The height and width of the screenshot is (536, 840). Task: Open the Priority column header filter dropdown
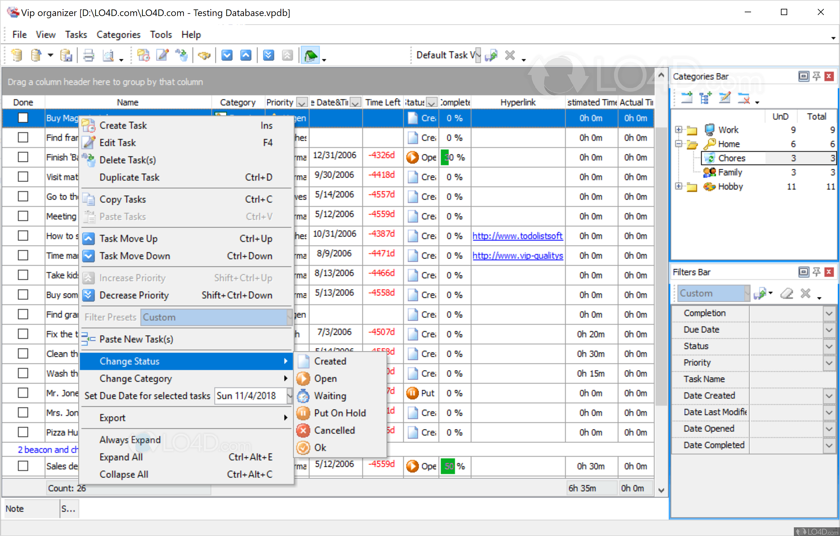pyautogui.click(x=302, y=102)
